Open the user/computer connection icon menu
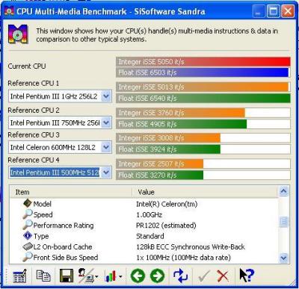Screen dimensions: 299x289 [x=88, y=276]
